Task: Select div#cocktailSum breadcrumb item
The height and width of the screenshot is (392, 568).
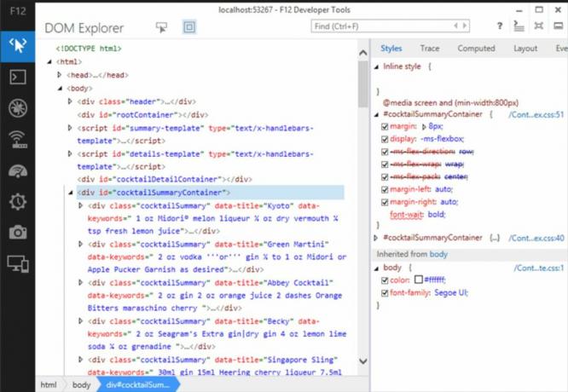Action: [x=137, y=384]
